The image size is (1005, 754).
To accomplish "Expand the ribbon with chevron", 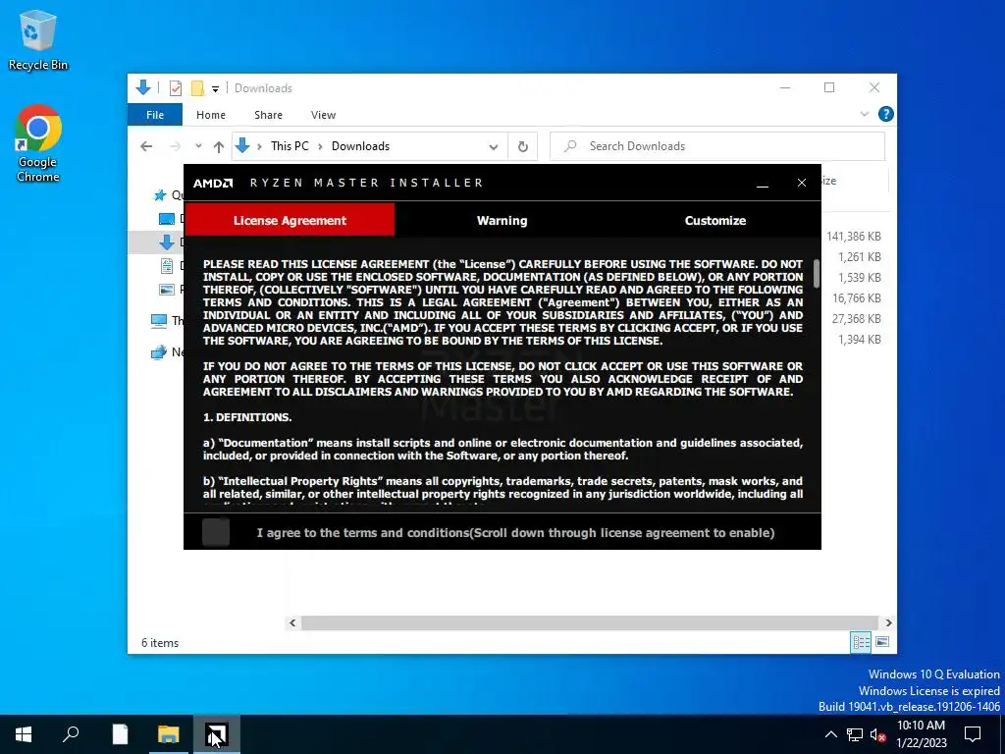I will [x=864, y=114].
